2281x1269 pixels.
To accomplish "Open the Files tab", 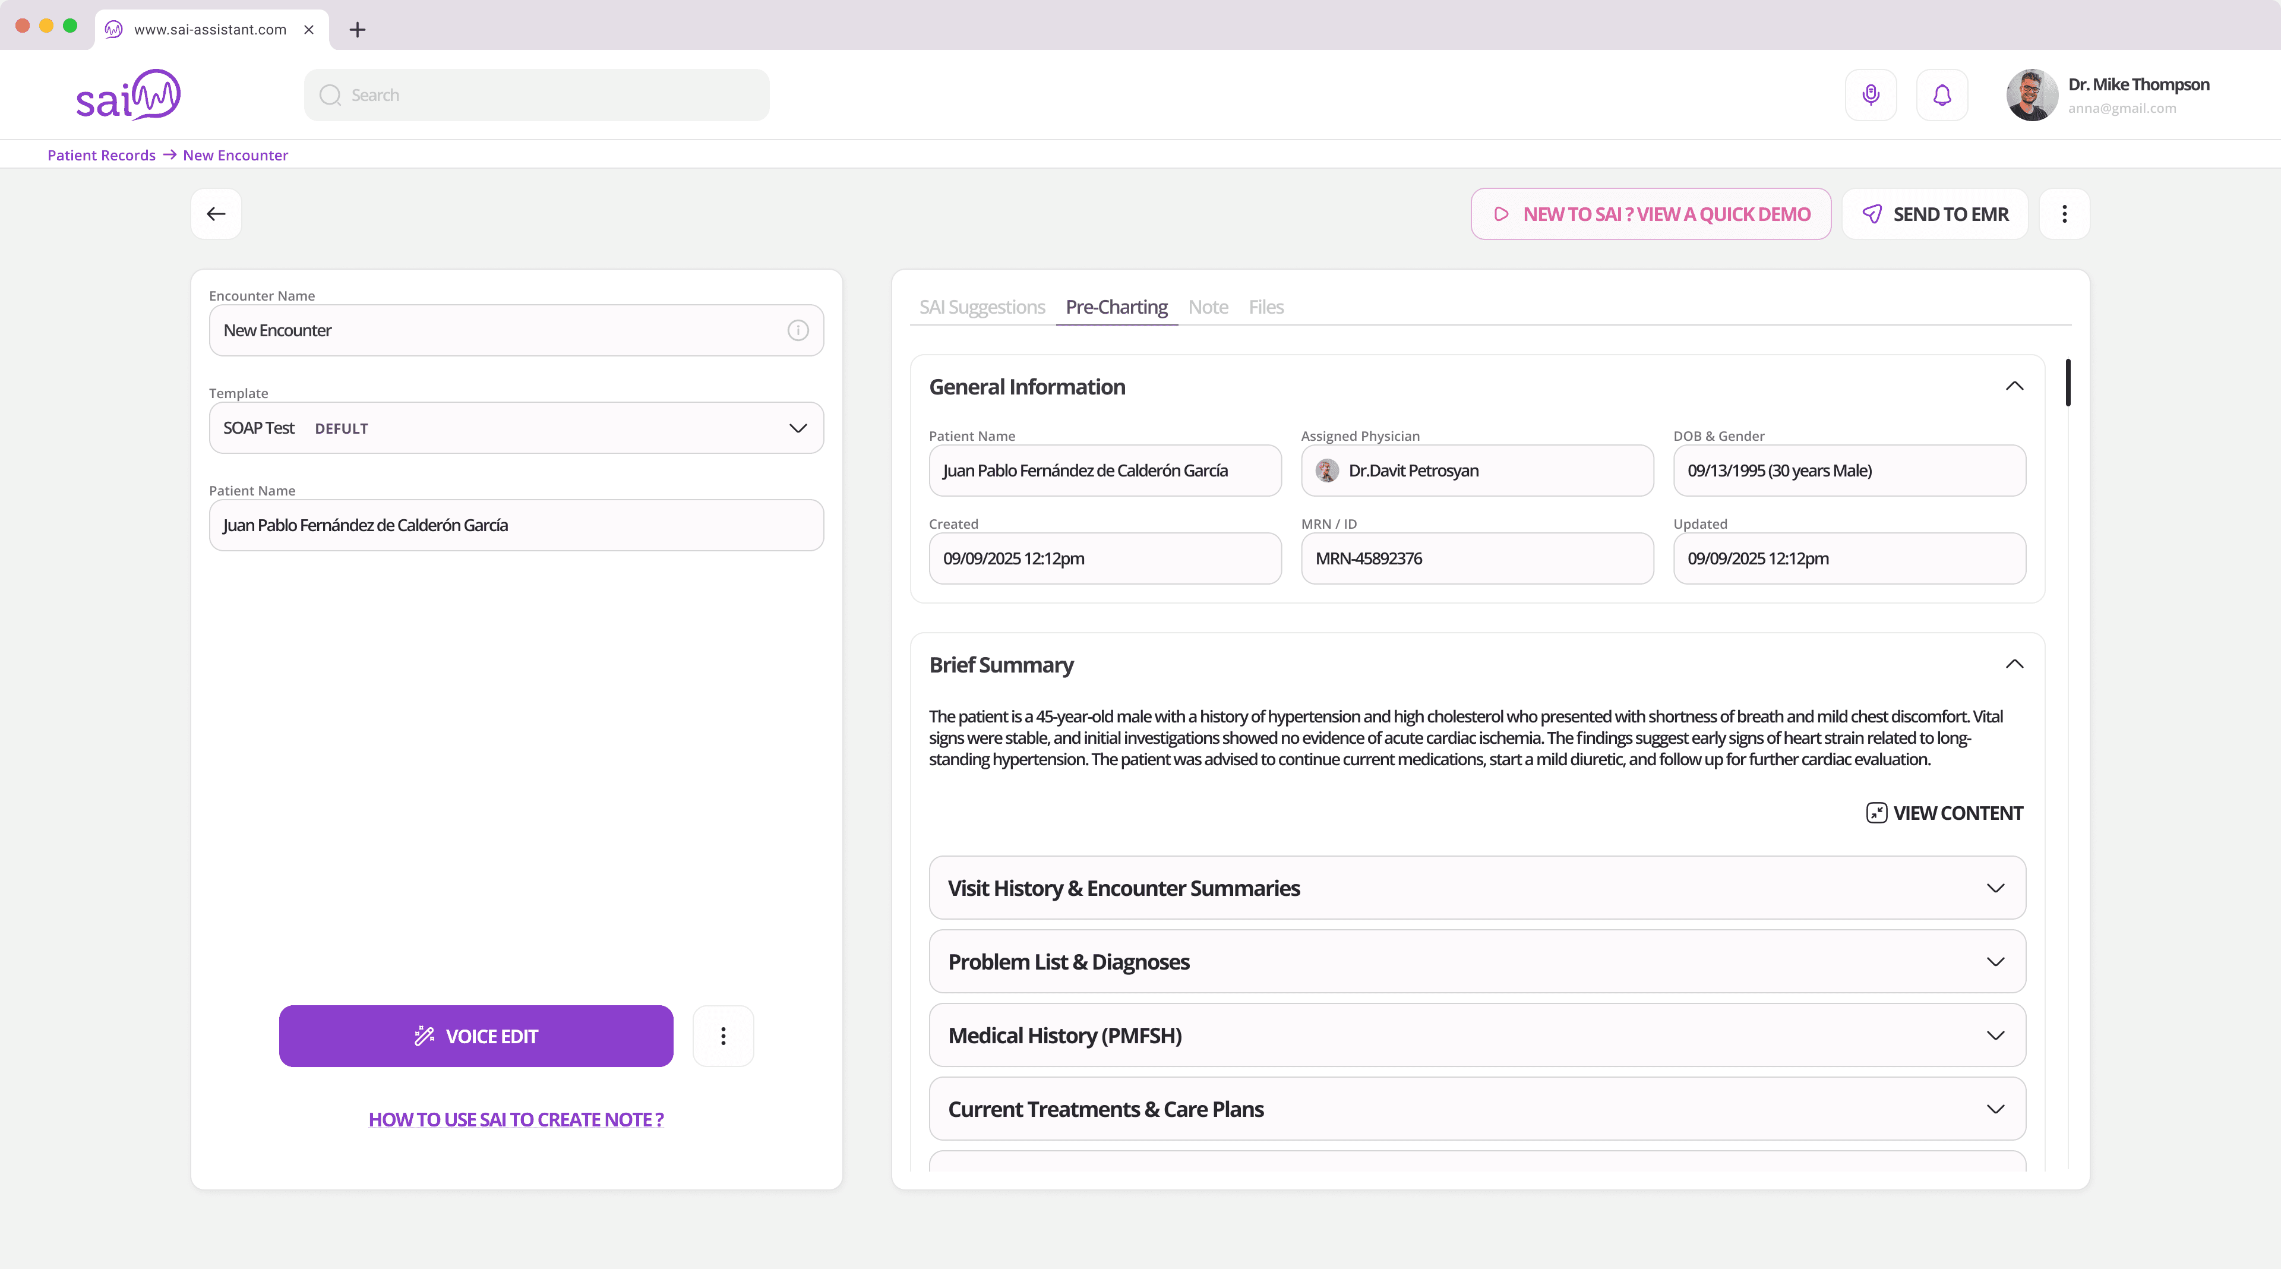I will tap(1265, 307).
